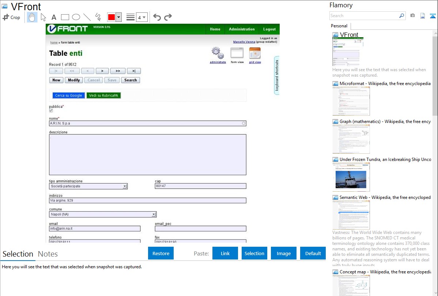Select the Crop tool
438x296 pixels.
coord(11,17)
